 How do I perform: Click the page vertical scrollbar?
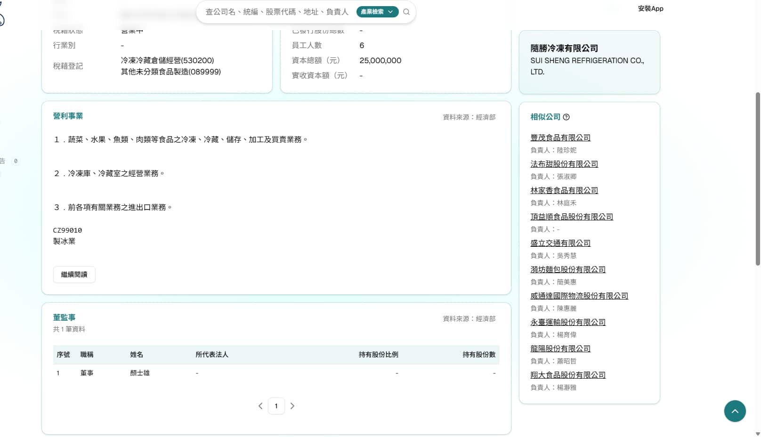pyautogui.click(x=757, y=179)
